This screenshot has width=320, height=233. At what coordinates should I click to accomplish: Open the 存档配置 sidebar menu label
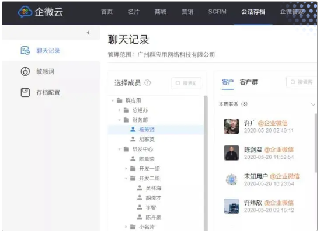coord(48,92)
